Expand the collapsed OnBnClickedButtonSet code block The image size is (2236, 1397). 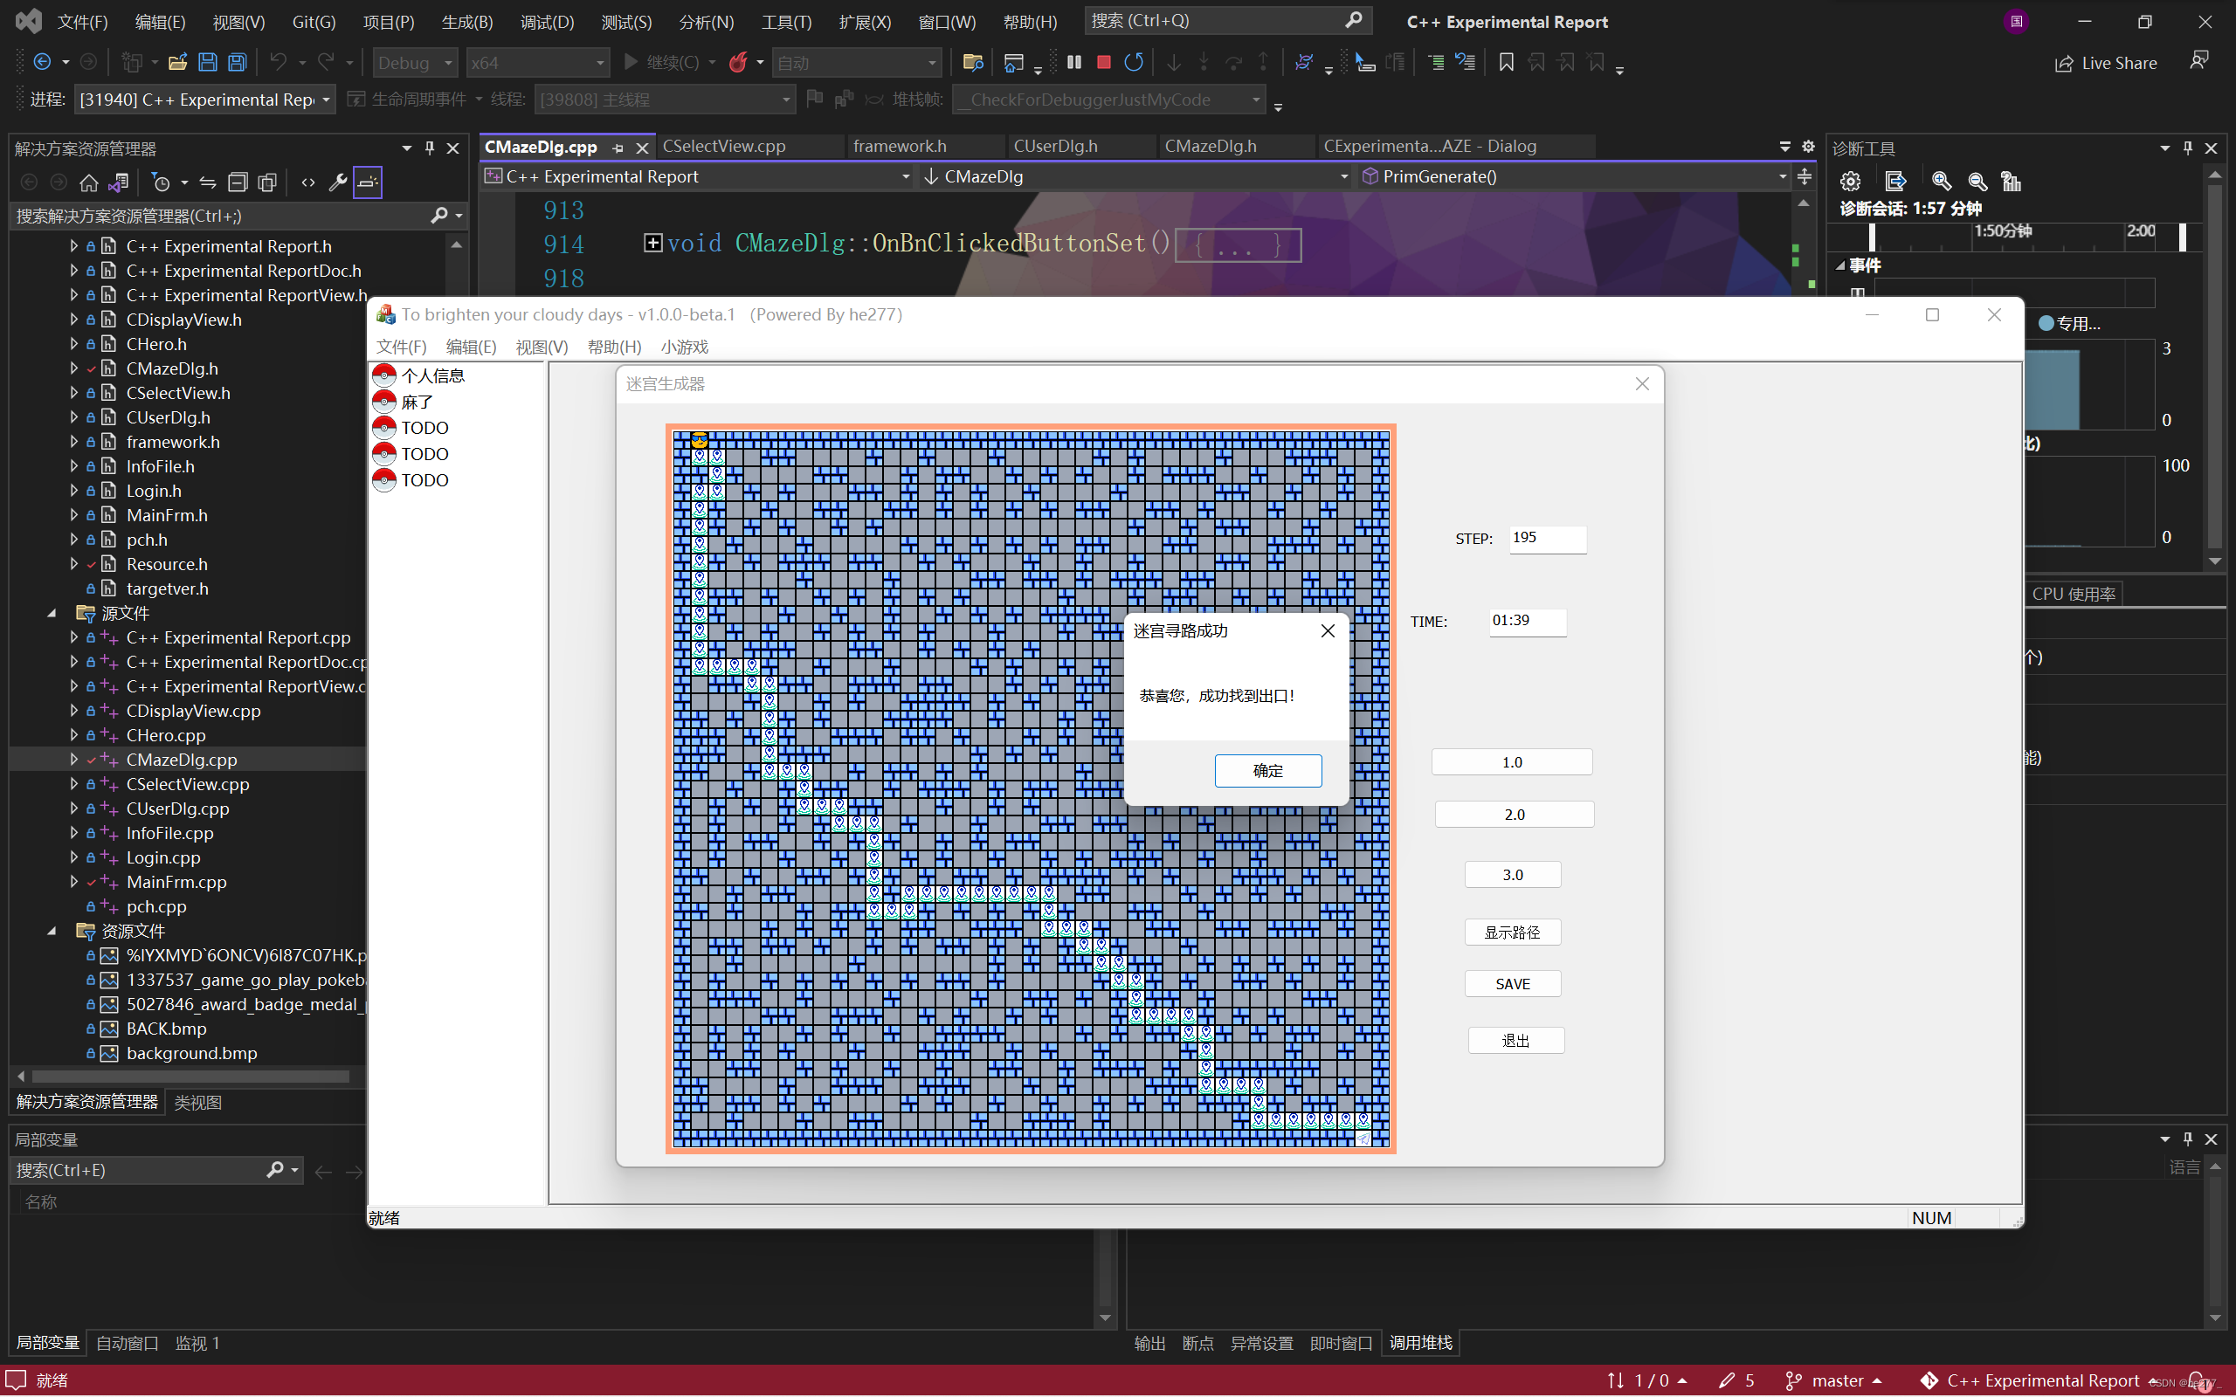pos(653,242)
